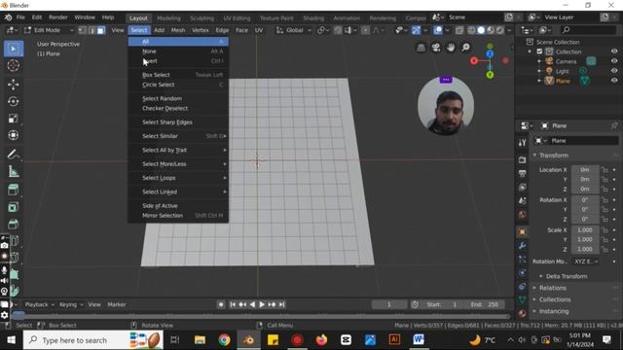Screen dimensions: 623x350
Task: Select the Select Box tool
Action: [x=14, y=49]
